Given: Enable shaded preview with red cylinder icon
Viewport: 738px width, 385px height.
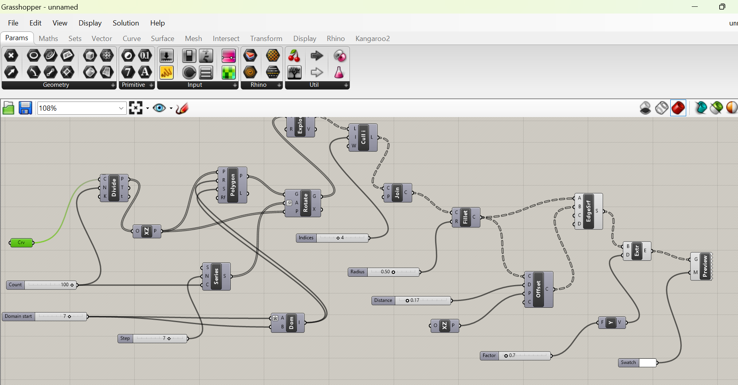Looking at the screenshot, I should coord(678,108).
